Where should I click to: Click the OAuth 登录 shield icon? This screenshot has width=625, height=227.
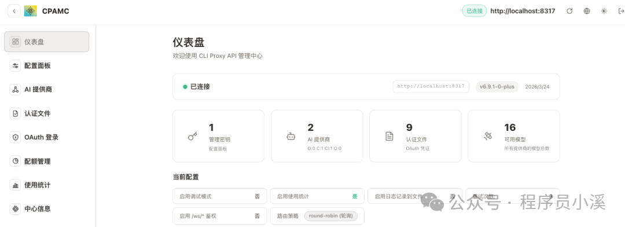(15, 137)
